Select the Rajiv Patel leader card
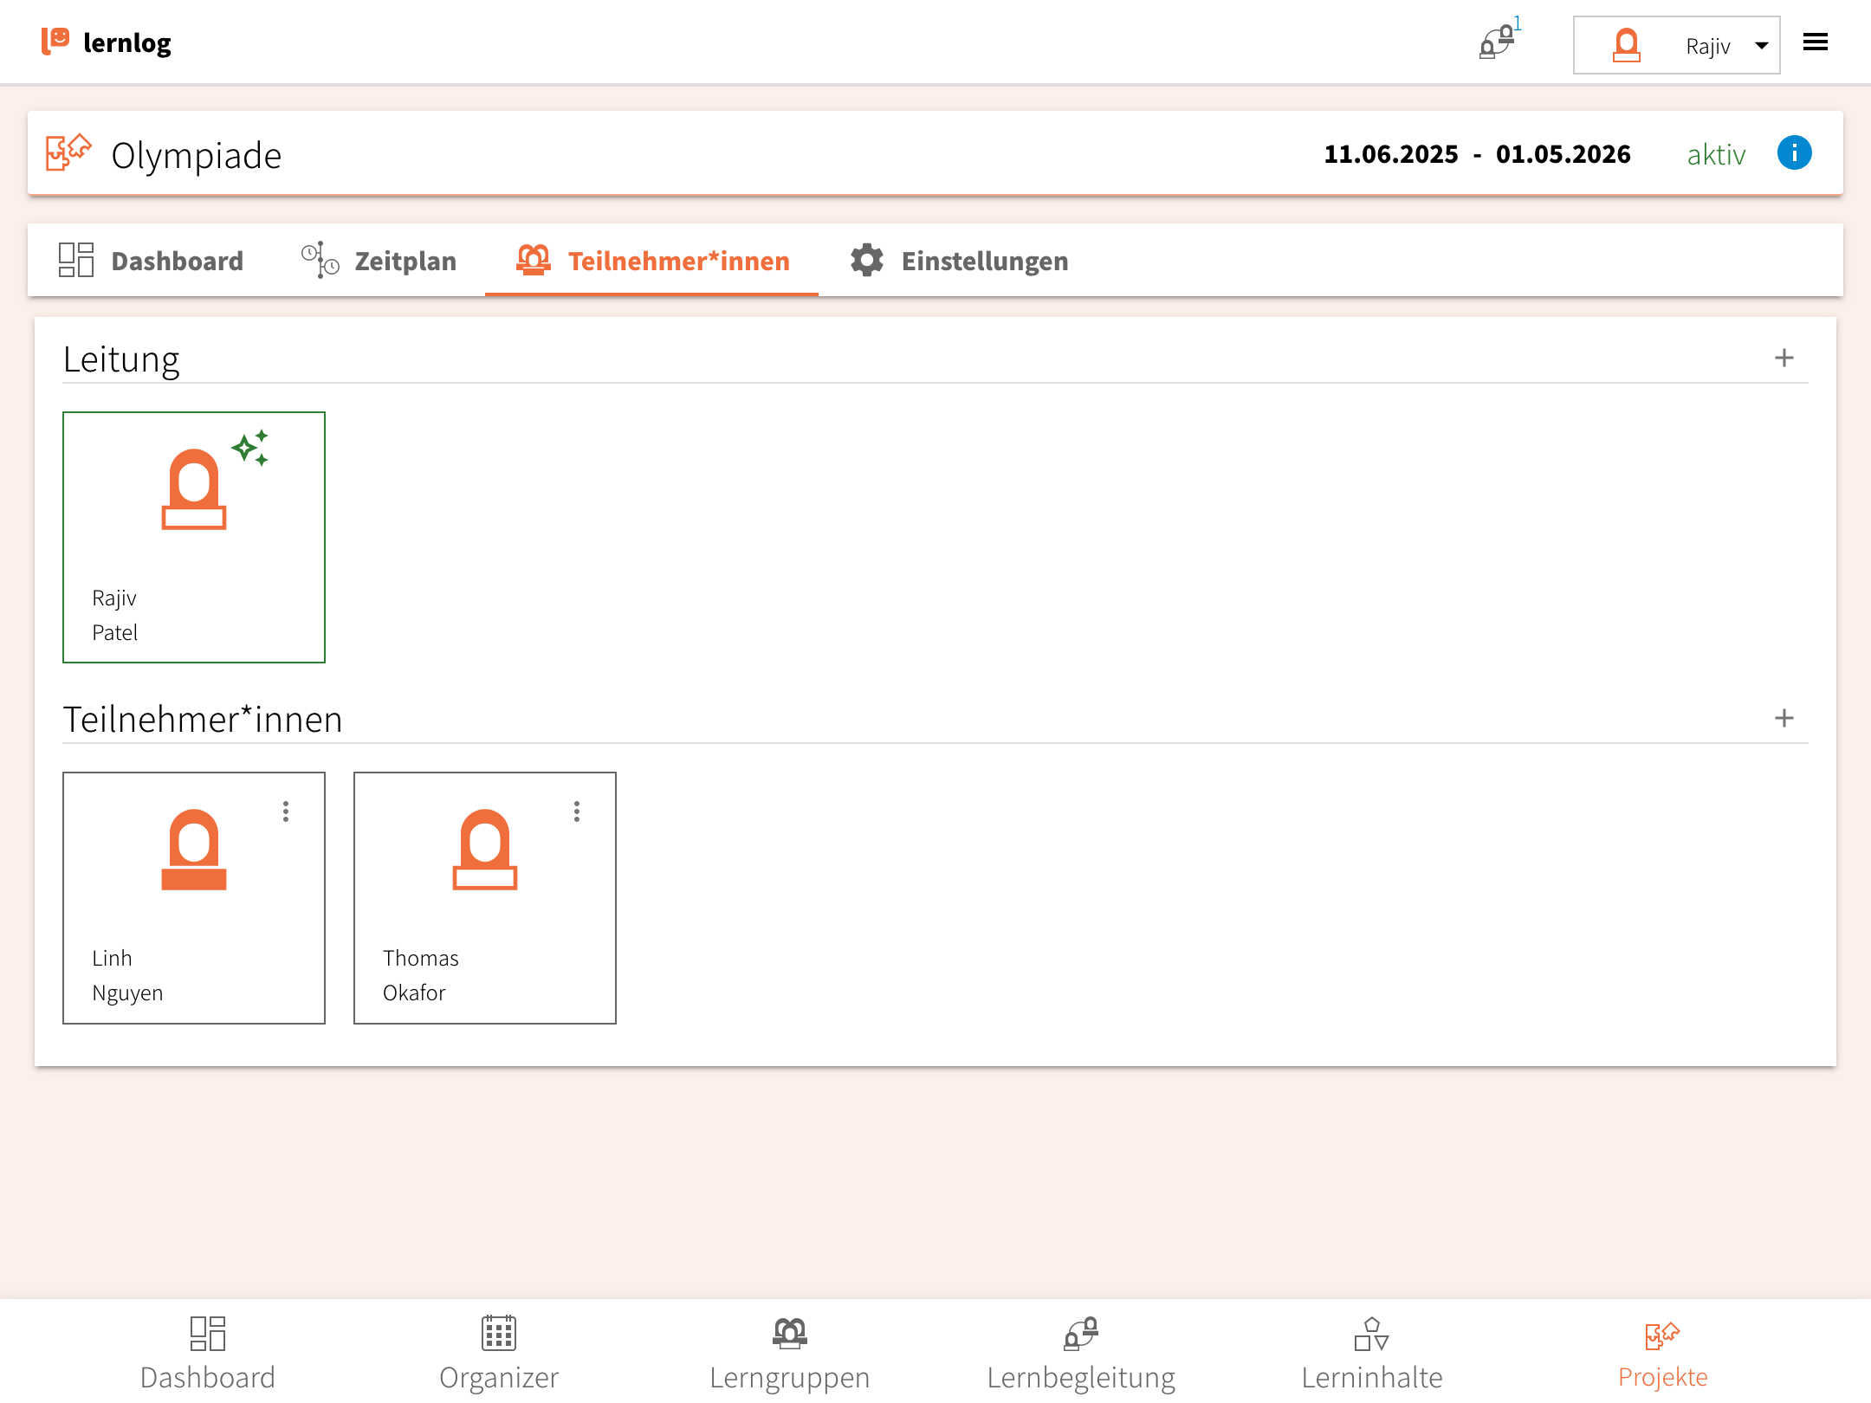 (x=194, y=537)
